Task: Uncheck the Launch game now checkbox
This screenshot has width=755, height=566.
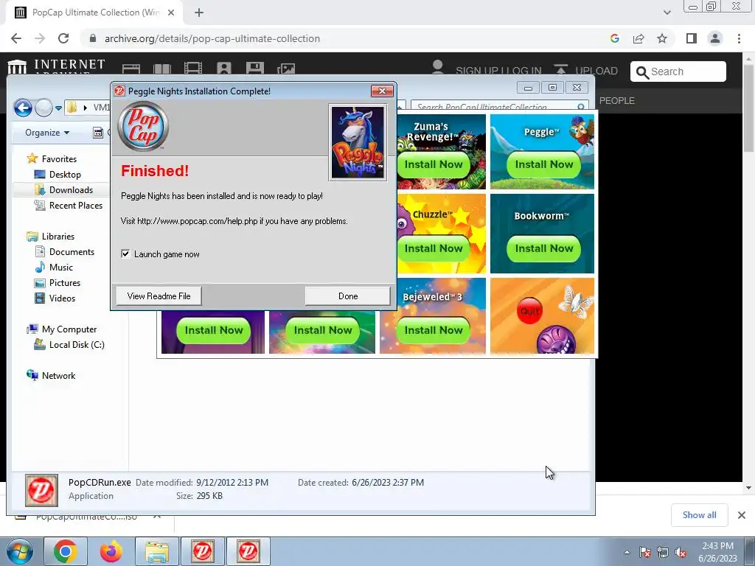Action: [125, 254]
